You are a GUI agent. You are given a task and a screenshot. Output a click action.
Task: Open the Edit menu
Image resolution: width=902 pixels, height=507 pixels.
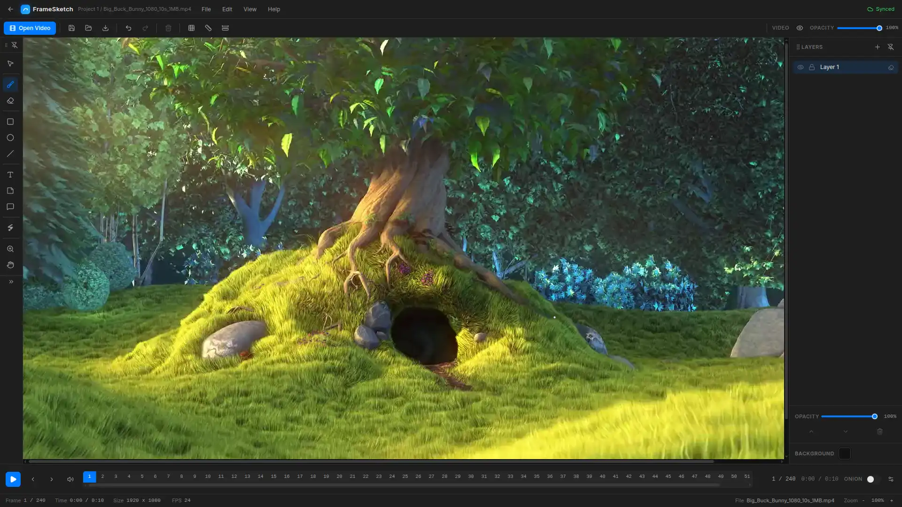coord(227,9)
